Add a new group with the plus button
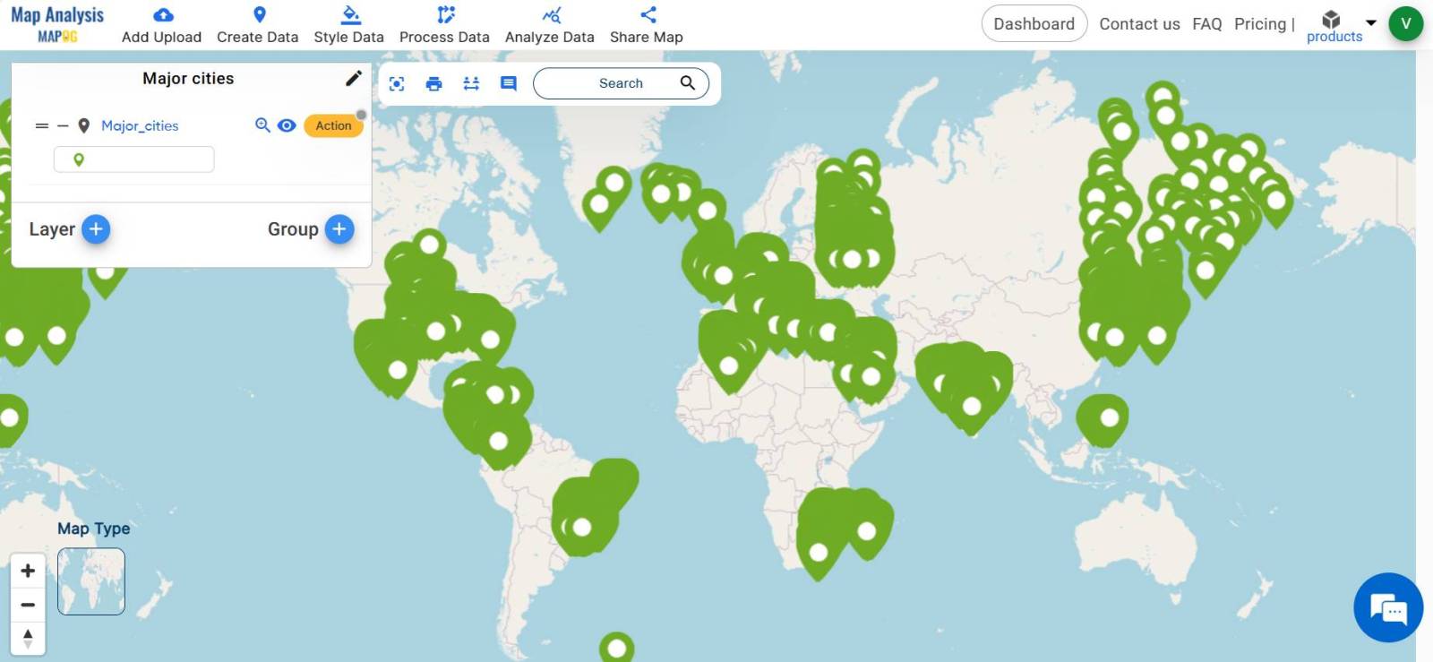1433x662 pixels. (x=339, y=229)
